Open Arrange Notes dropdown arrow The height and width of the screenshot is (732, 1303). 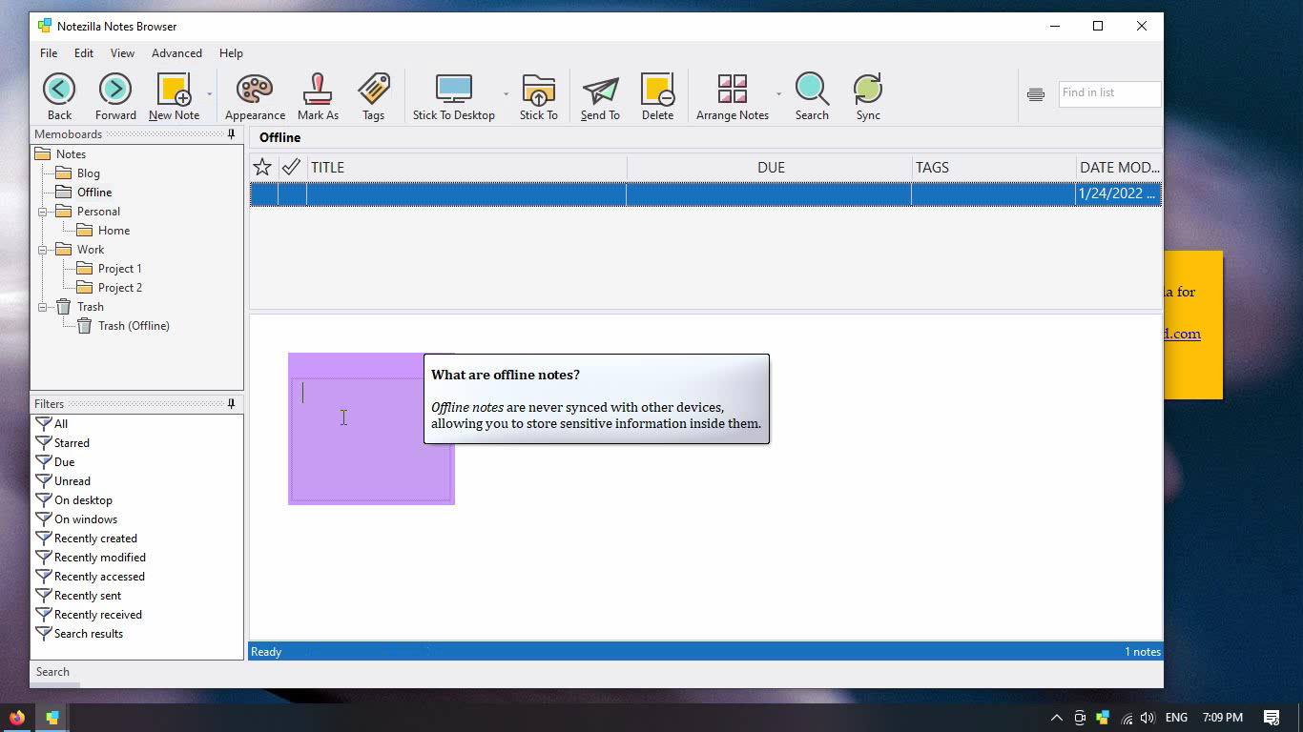click(x=778, y=93)
